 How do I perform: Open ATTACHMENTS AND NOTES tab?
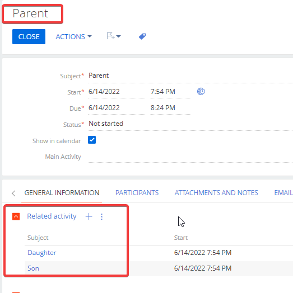pos(216,193)
